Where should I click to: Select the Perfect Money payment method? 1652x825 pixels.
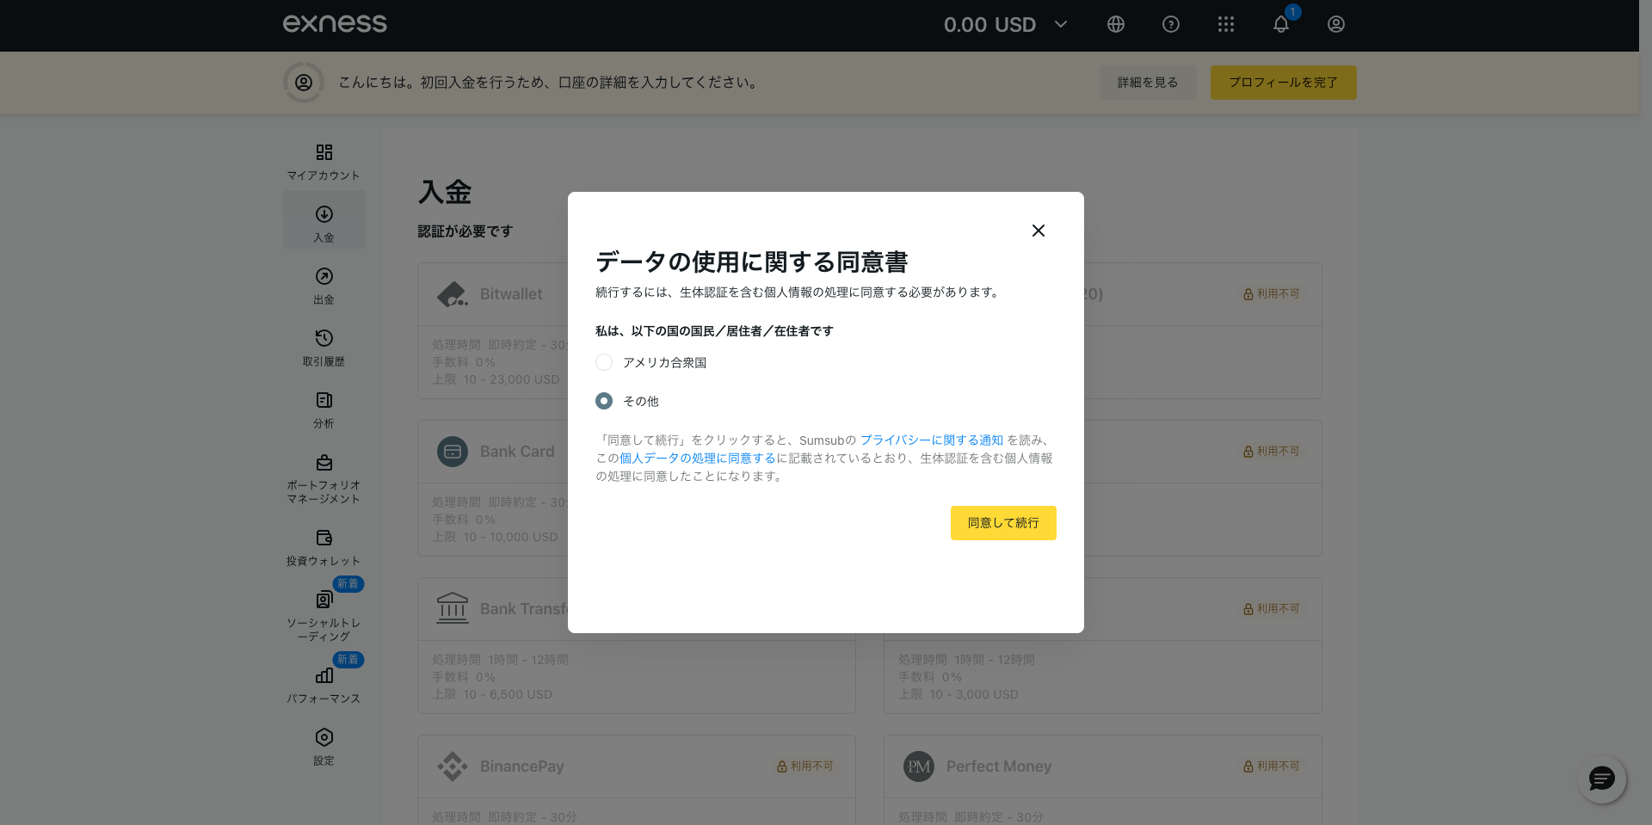998,766
